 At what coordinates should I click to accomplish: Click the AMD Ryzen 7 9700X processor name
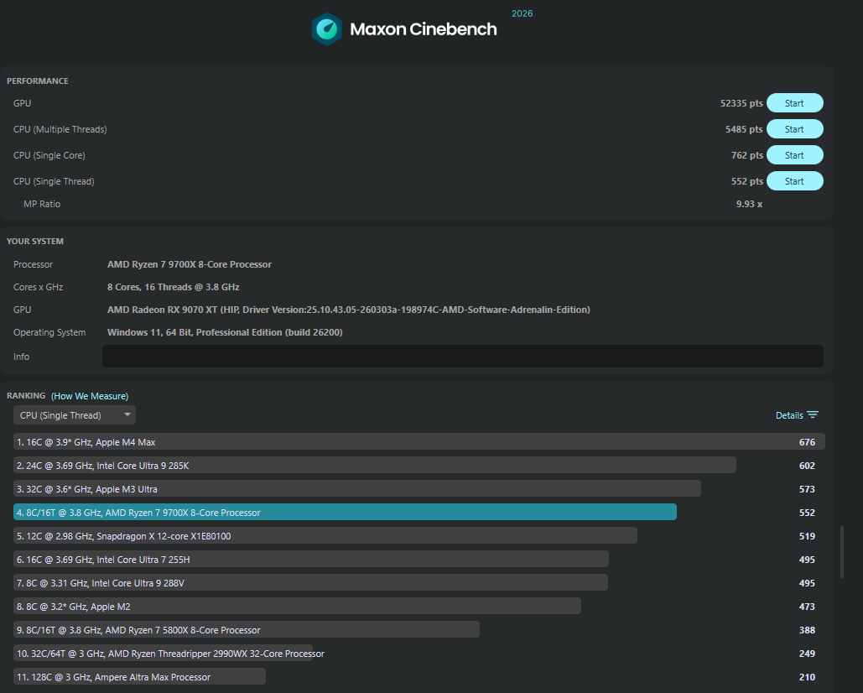pos(190,264)
